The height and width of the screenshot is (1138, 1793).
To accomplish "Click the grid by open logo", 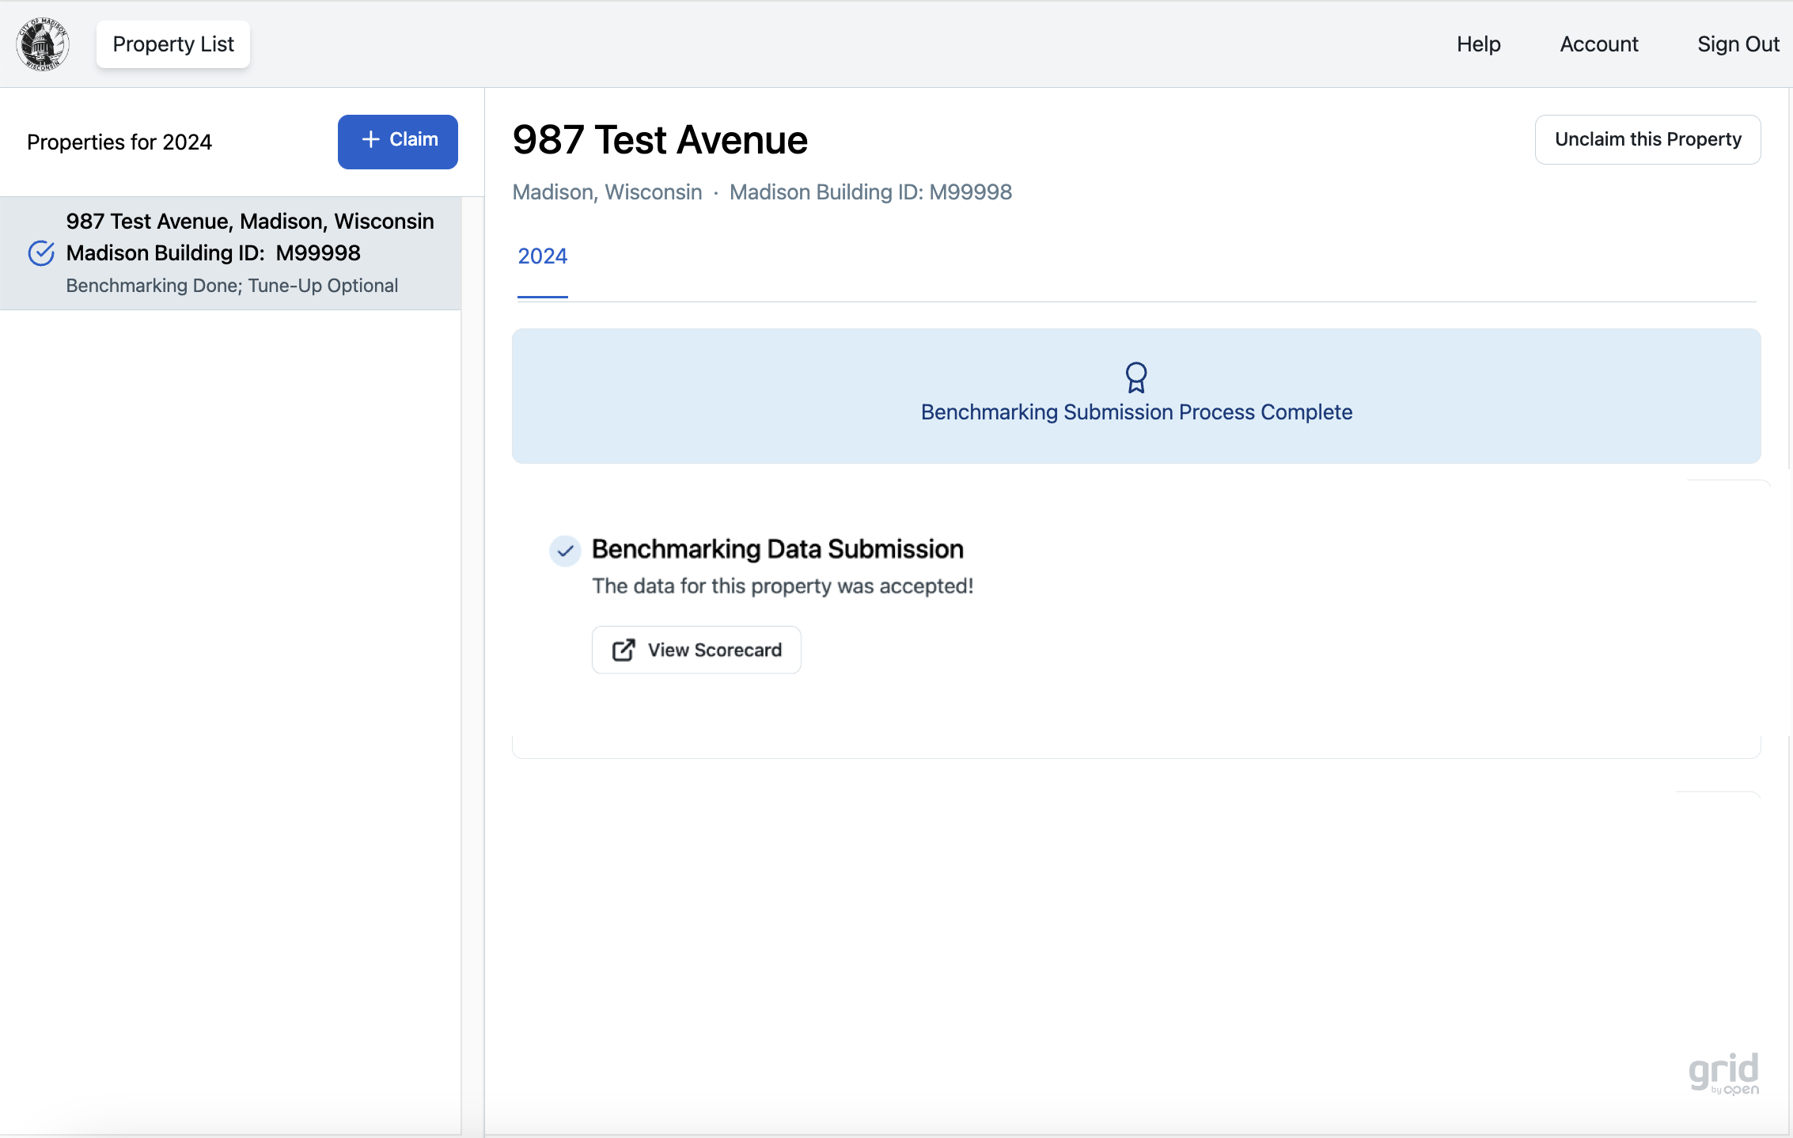I will [x=1723, y=1074].
